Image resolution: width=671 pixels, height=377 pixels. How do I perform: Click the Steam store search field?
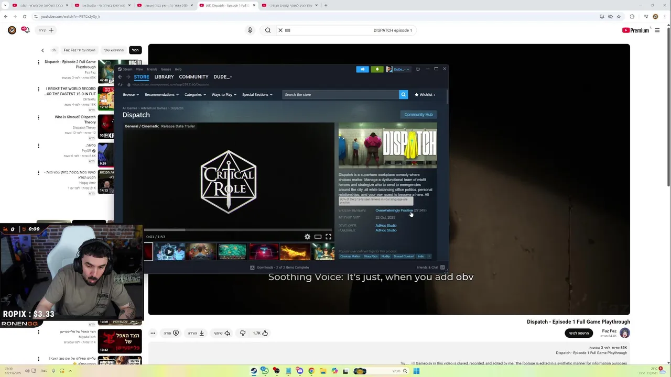tap(340, 95)
